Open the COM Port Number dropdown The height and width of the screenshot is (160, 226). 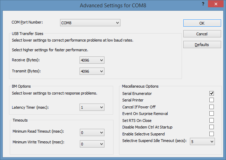click(90, 23)
